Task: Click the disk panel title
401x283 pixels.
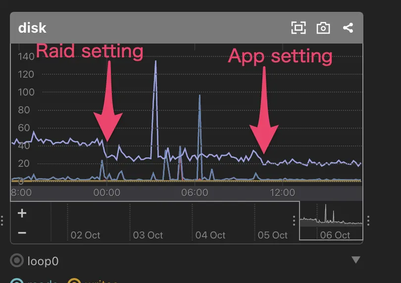Action: click(x=33, y=28)
